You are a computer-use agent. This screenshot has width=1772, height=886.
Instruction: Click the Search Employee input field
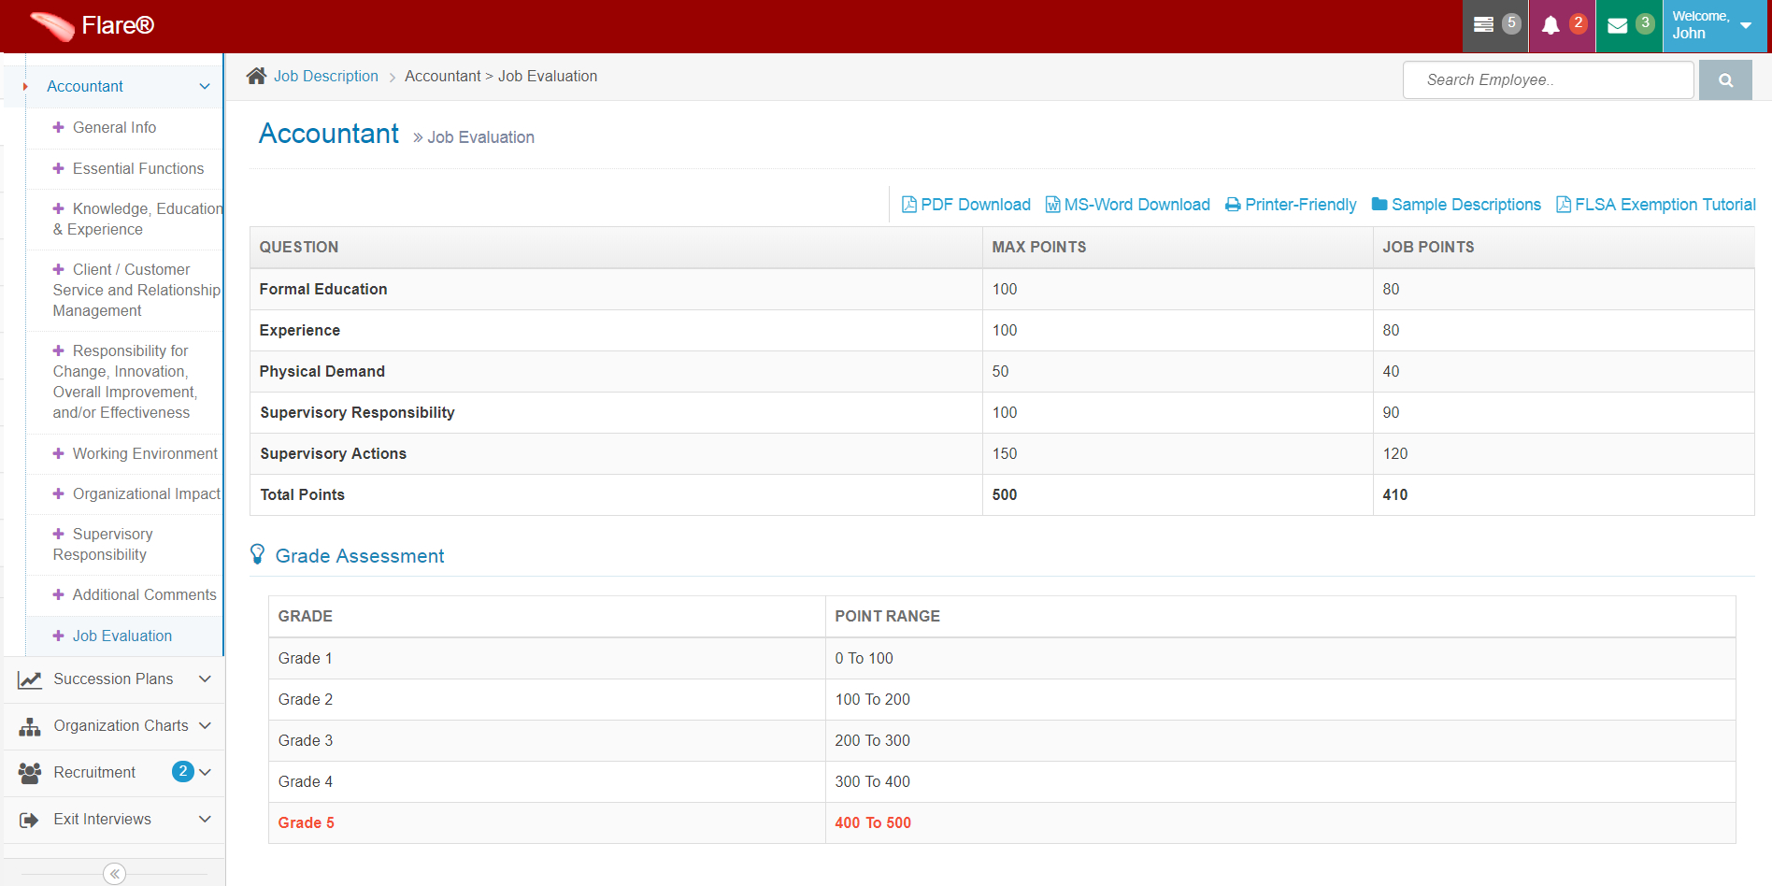click(x=1549, y=80)
